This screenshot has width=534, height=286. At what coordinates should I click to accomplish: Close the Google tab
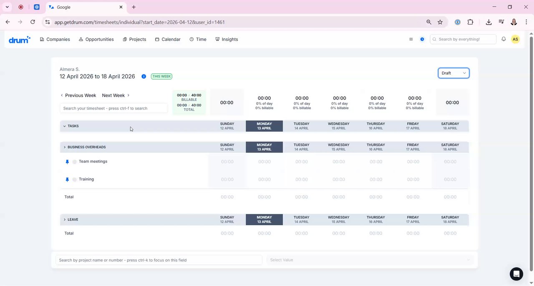point(121,7)
